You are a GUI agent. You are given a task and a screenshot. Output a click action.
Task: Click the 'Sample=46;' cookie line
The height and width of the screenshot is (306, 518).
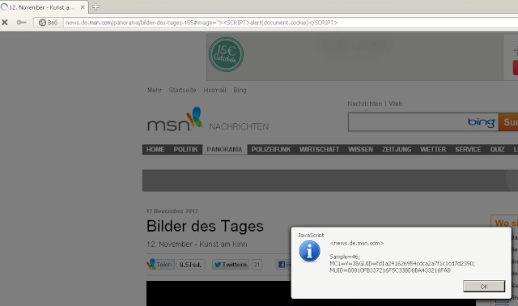click(345, 257)
